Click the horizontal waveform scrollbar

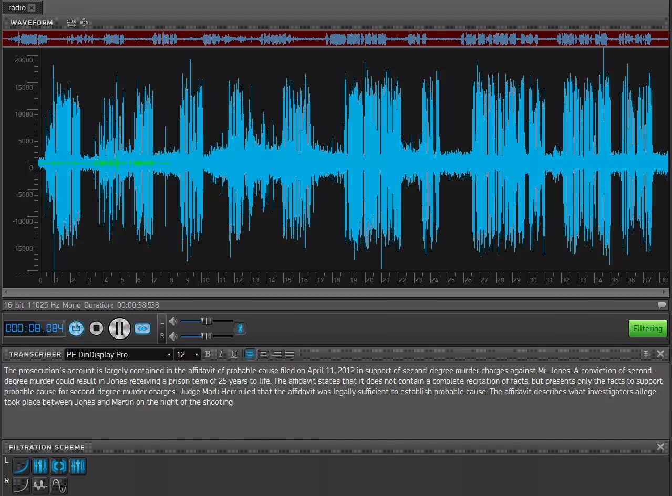(336, 292)
